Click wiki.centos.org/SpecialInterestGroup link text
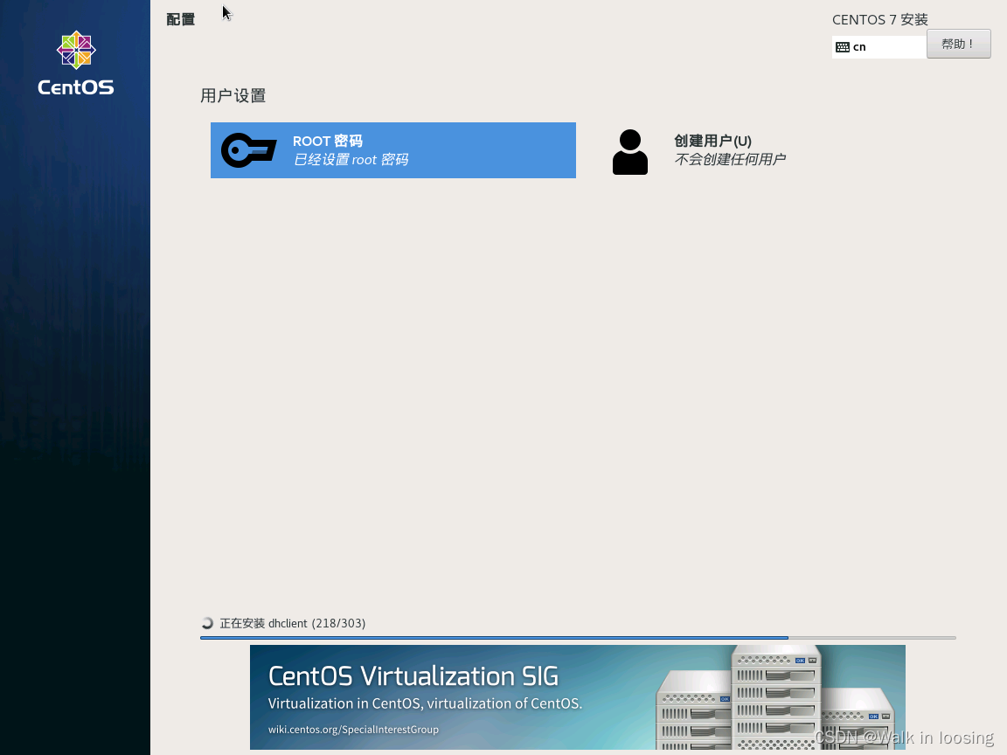 click(353, 730)
